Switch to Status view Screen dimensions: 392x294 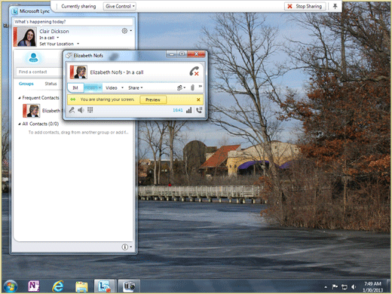[51, 84]
